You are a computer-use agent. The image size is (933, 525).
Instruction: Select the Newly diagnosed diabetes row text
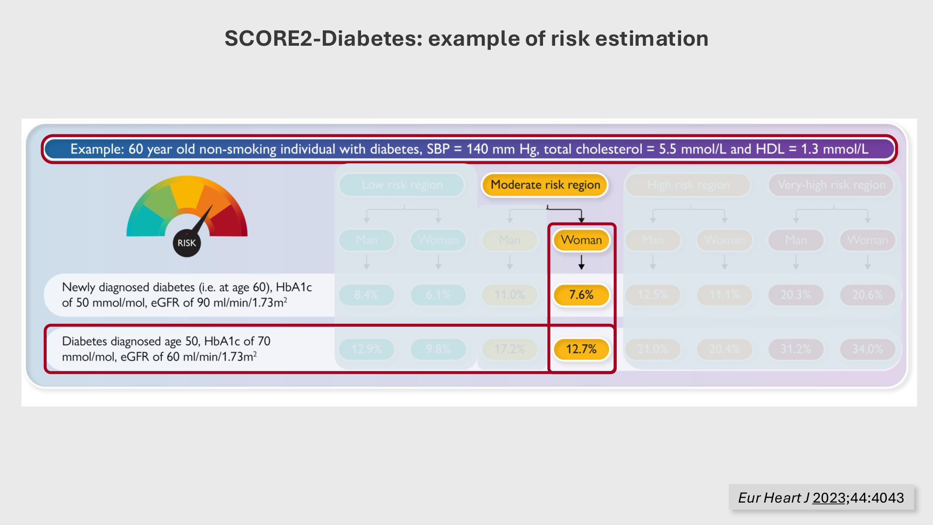point(187,295)
